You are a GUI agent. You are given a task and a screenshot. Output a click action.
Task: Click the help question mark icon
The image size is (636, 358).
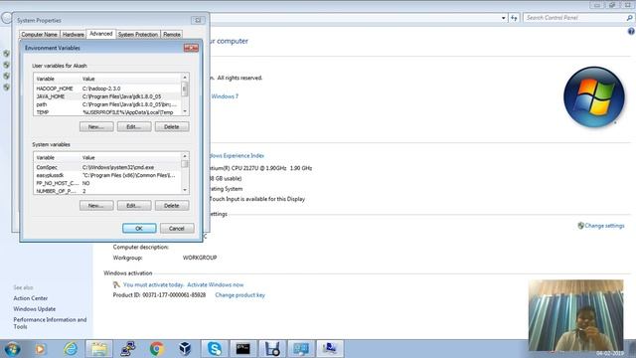click(631, 31)
